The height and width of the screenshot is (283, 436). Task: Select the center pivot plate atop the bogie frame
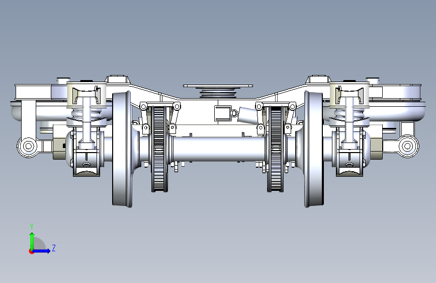click(x=218, y=86)
